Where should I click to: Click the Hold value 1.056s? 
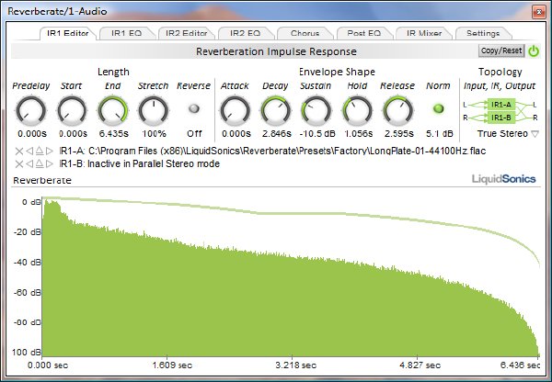click(359, 134)
